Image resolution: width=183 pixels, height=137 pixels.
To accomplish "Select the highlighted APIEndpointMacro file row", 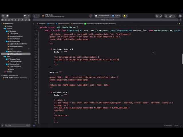I will 16,54.
